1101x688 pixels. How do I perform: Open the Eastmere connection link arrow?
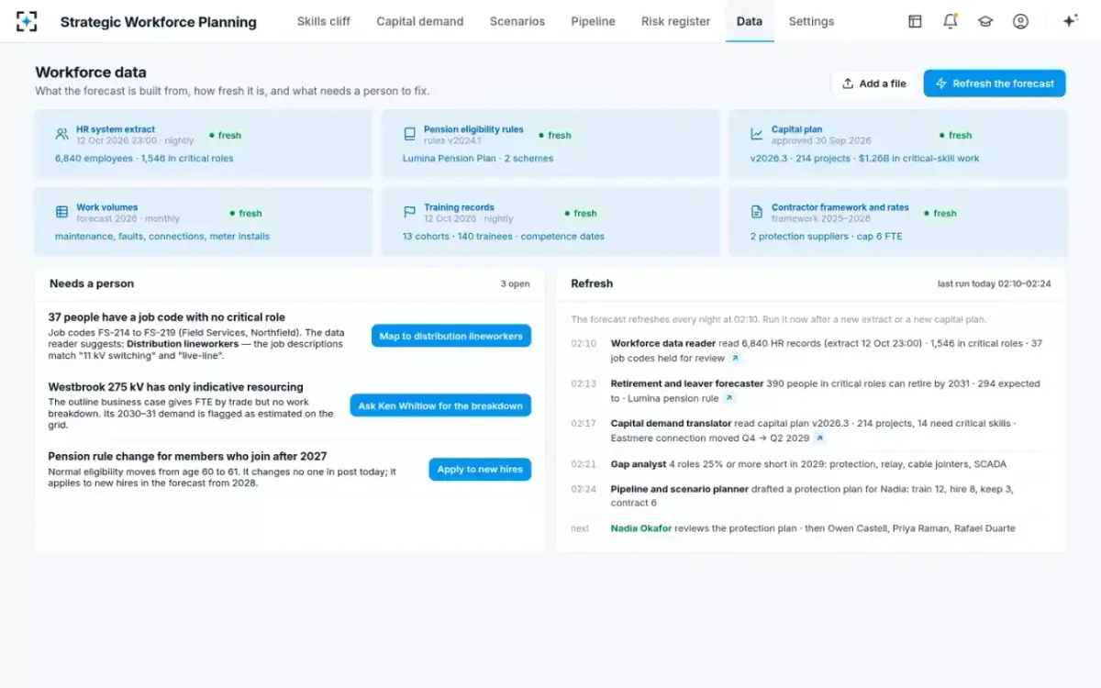click(819, 438)
